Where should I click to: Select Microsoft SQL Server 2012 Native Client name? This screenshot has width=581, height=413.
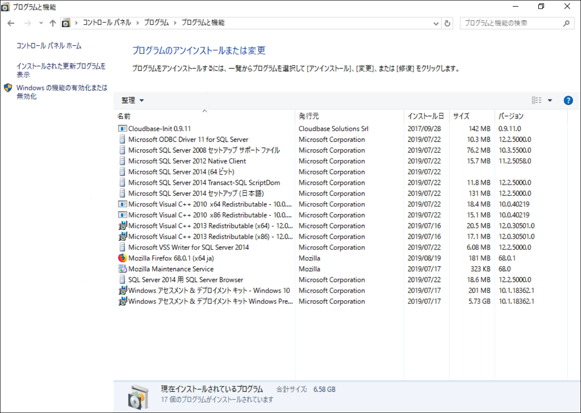pyautogui.click(x=187, y=161)
